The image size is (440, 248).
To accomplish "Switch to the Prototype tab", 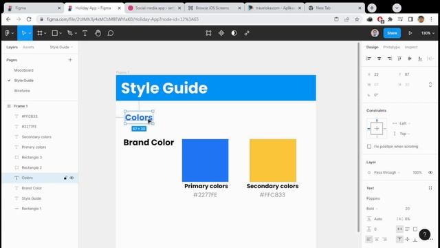I will click(x=391, y=48).
